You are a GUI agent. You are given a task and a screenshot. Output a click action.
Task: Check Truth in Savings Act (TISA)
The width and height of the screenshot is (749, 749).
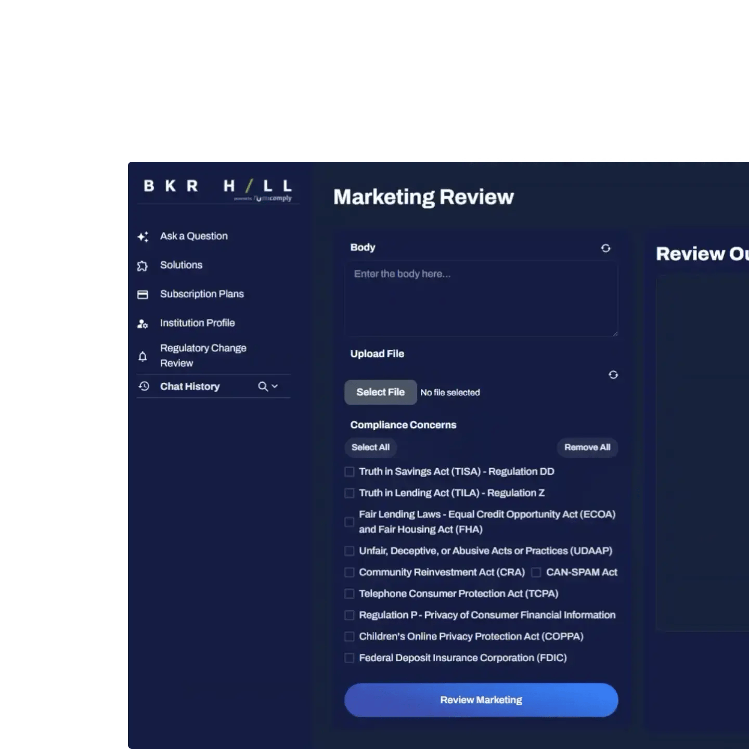coord(349,472)
